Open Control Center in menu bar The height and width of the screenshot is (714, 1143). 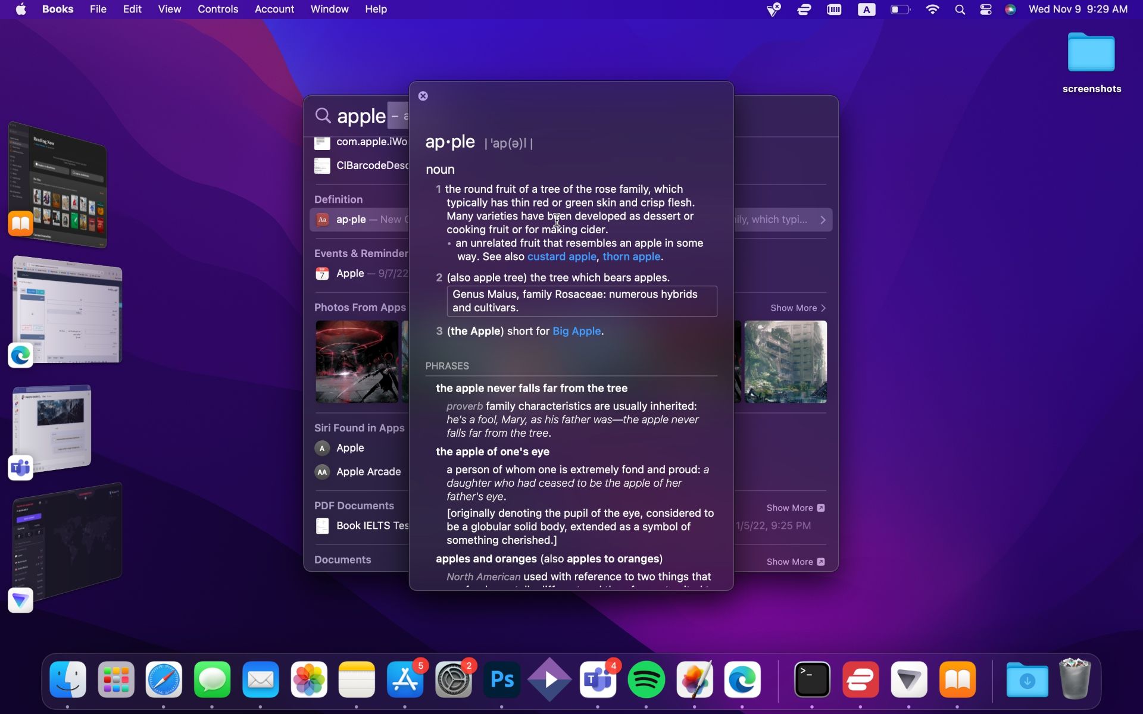tap(985, 10)
